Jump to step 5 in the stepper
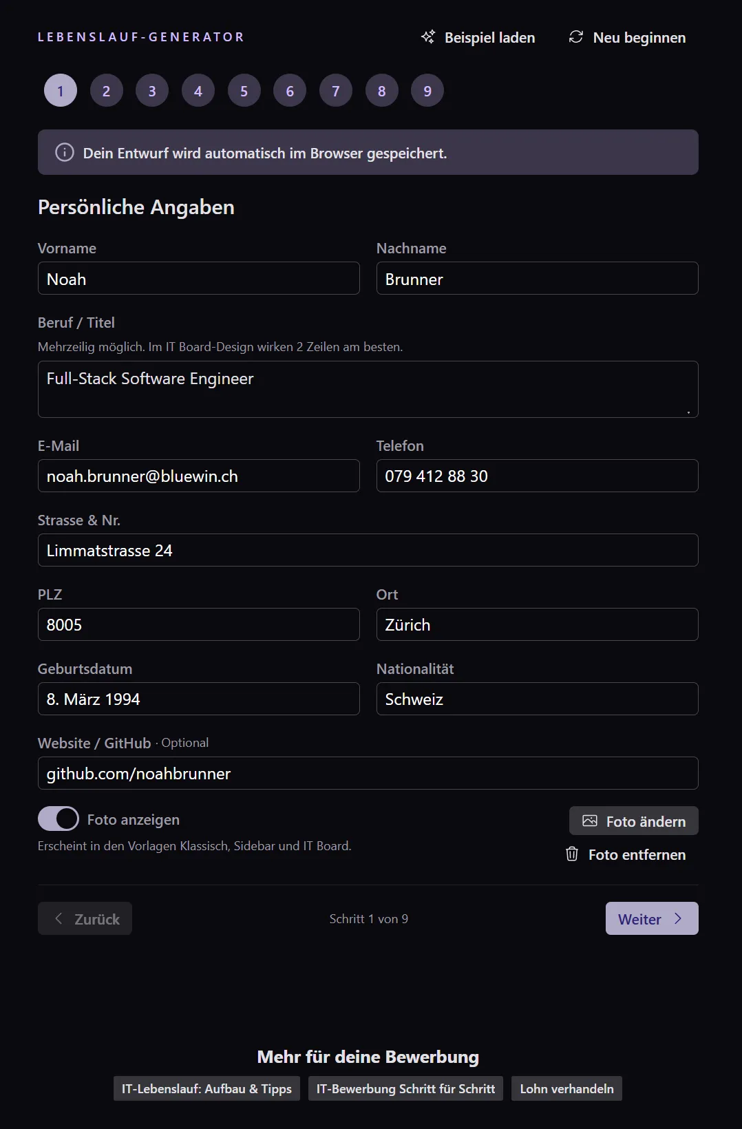Viewport: 742px width, 1129px height. click(x=244, y=91)
